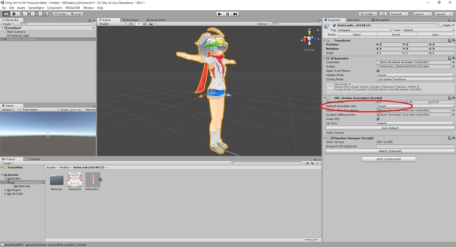The width and height of the screenshot is (456, 247).
Task: Click the scene orientation gizmo
Action: 309,38
